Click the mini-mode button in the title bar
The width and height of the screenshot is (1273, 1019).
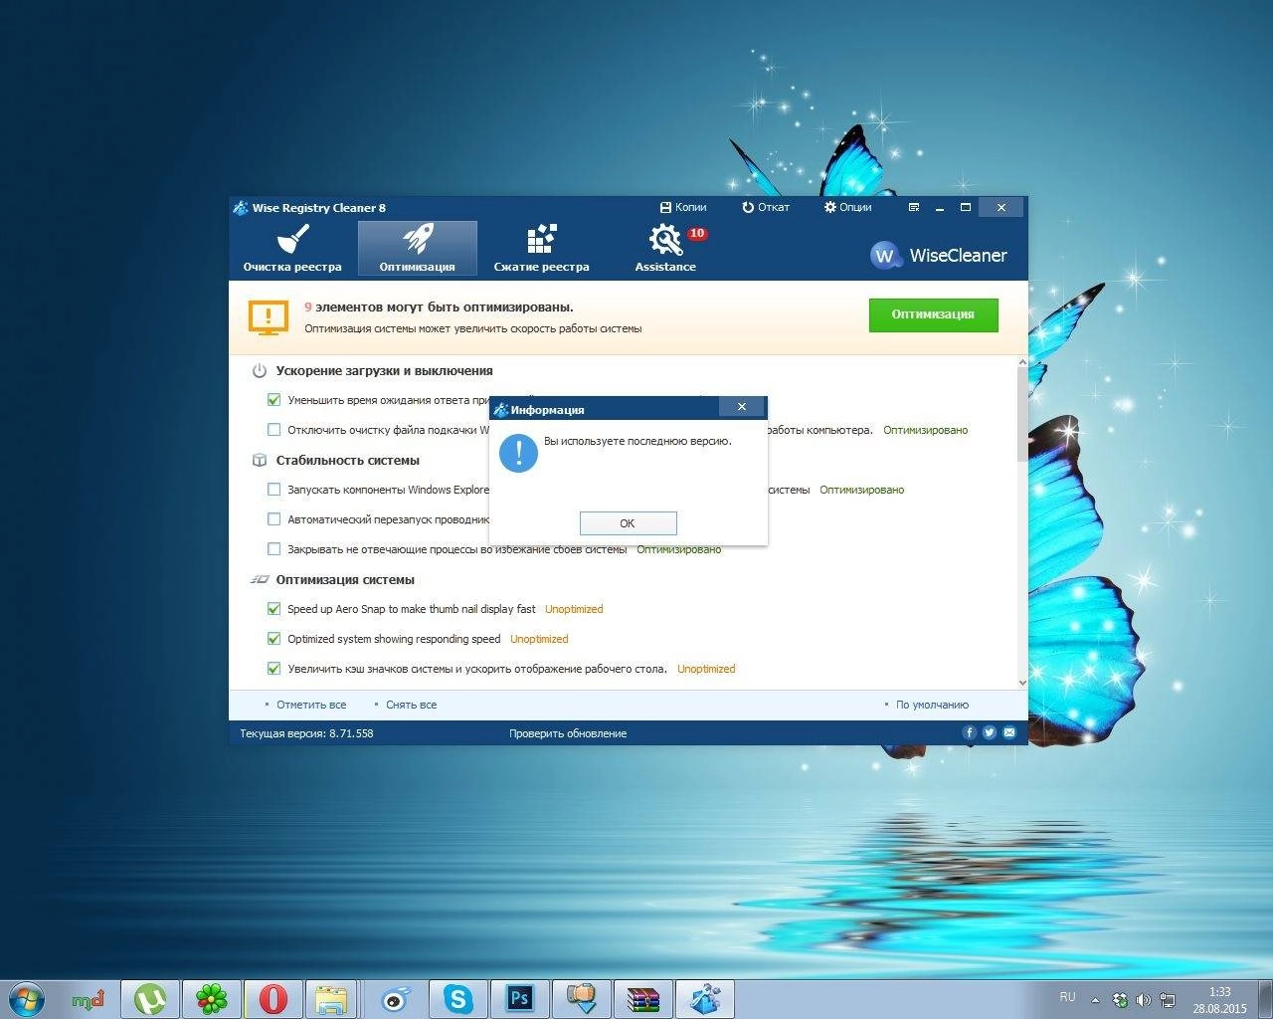pos(914,207)
